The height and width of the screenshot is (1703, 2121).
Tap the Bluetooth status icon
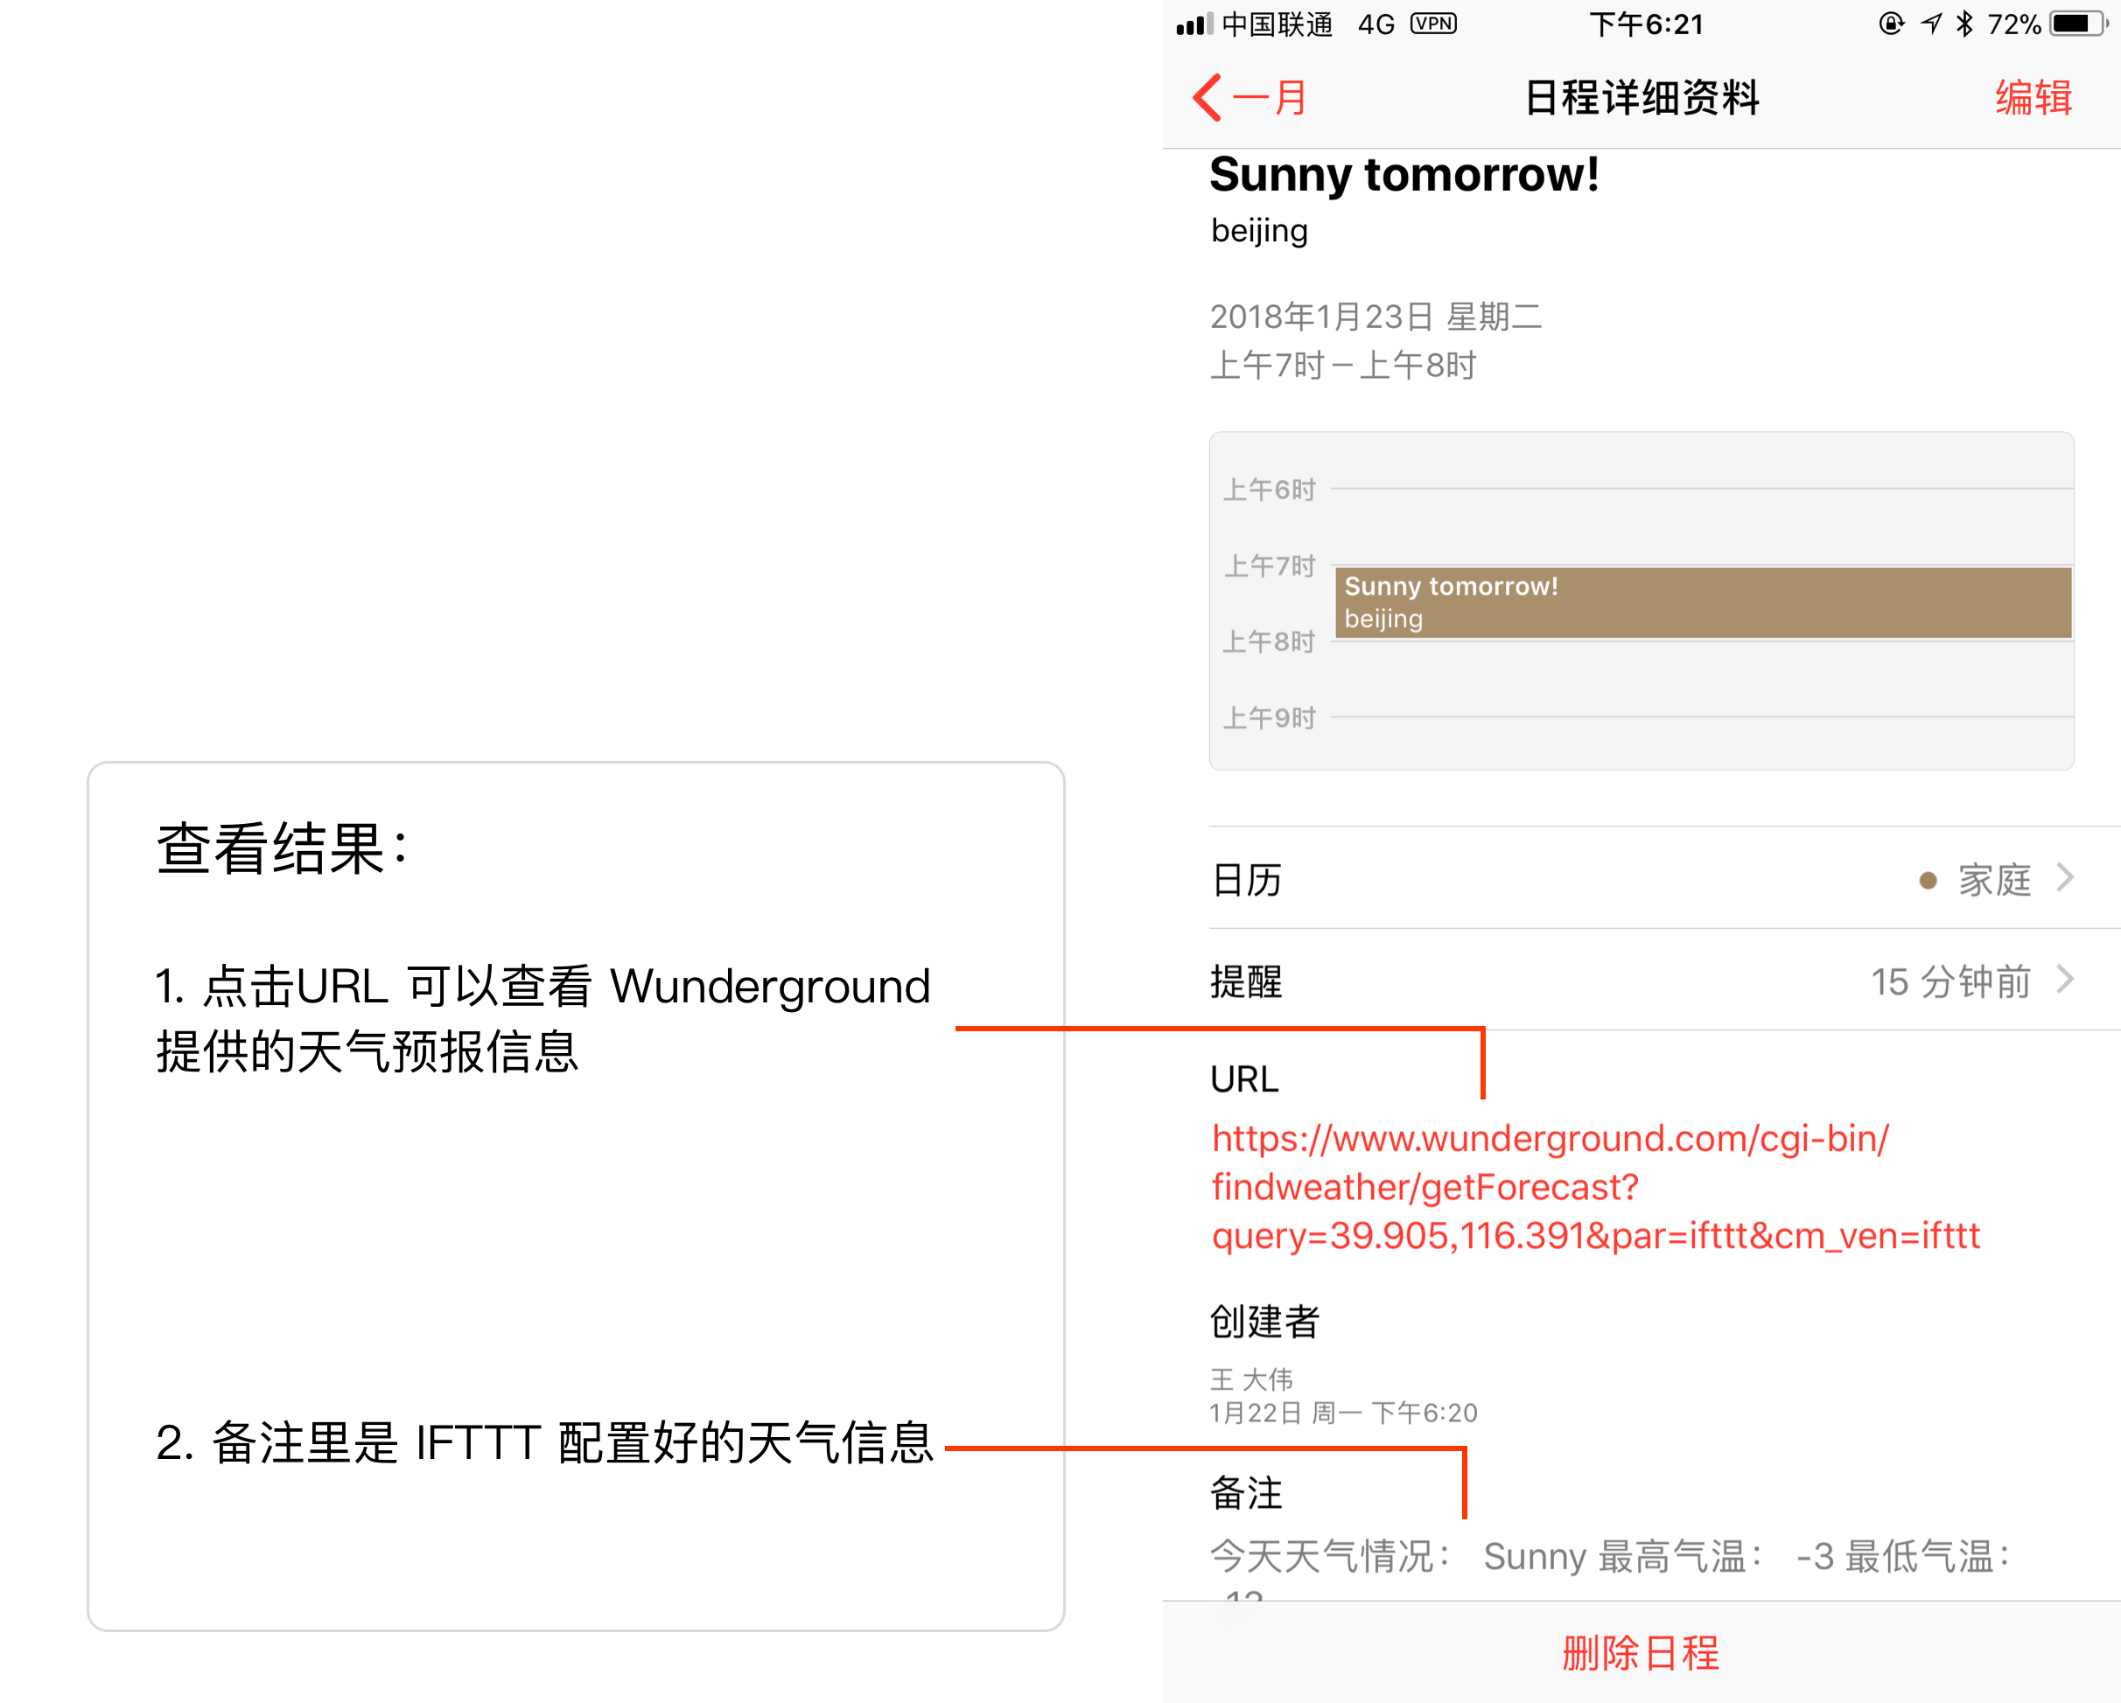coord(1964,24)
